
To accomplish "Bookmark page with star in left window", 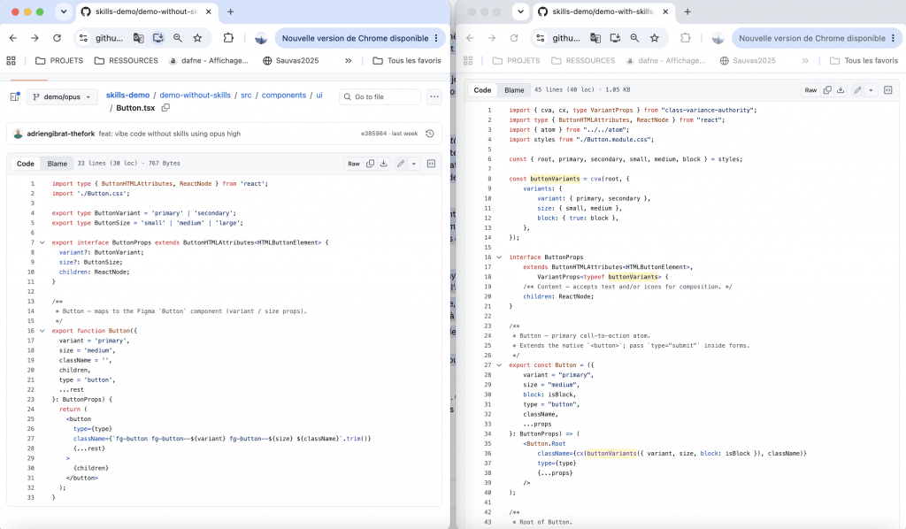I will (197, 38).
